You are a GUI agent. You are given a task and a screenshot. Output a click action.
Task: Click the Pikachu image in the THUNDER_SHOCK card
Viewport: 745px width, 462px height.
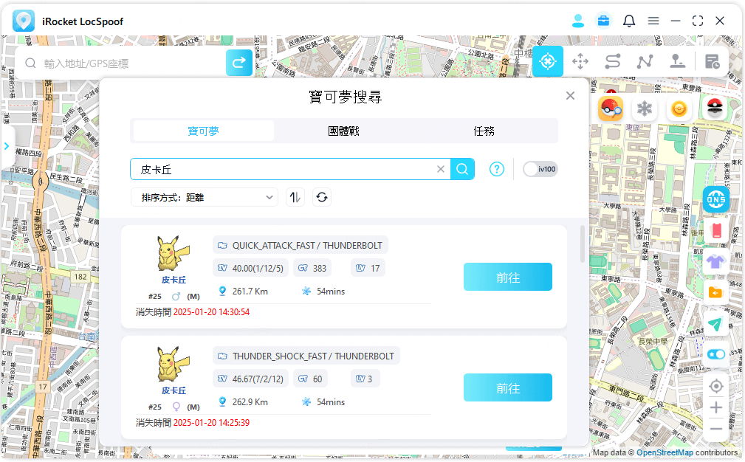pos(174,365)
